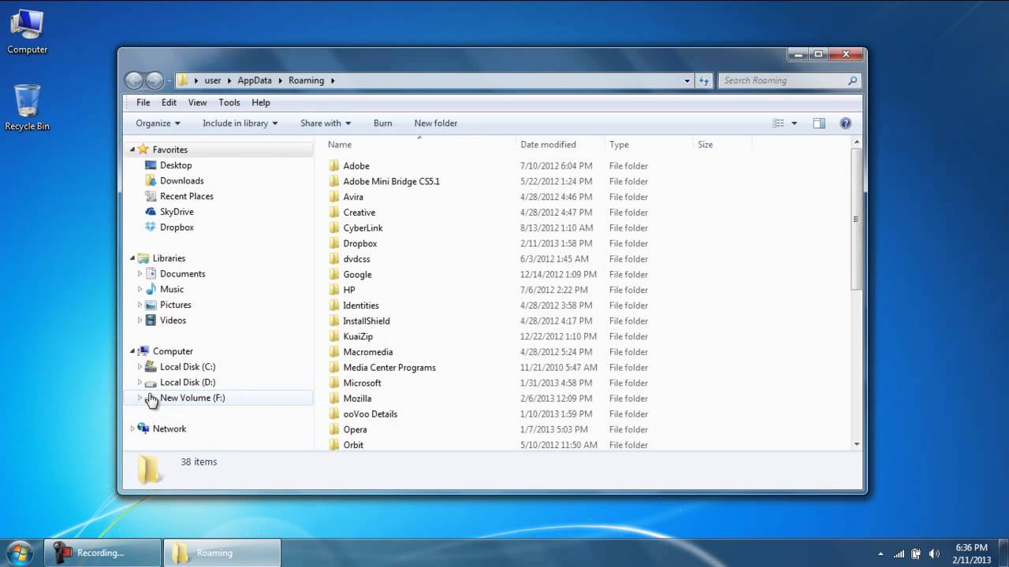Click the Opera folder icon

pos(334,429)
